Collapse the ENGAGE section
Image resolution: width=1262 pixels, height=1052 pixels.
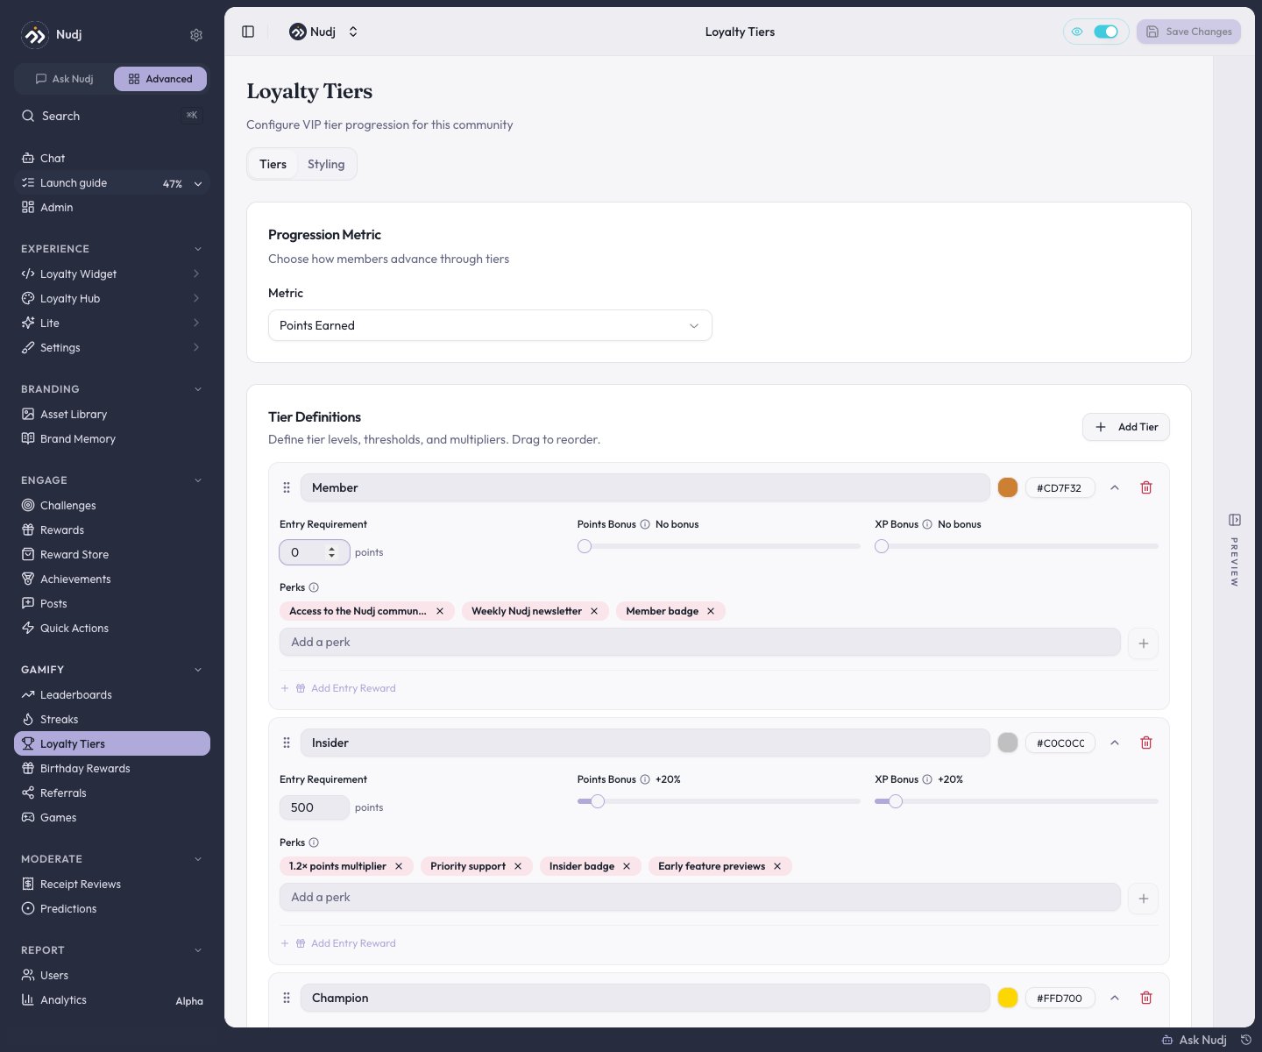[198, 480]
